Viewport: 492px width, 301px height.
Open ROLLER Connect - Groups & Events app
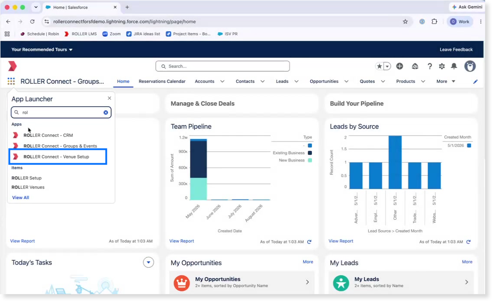(60, 146)
